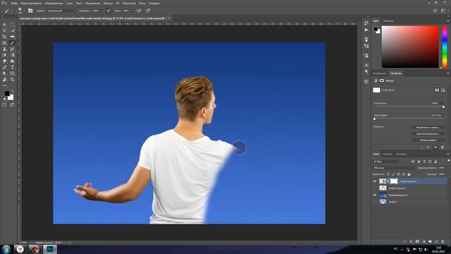The width and height of the screenshot is (451, 254).
Task: Select the Zoom tool
Action: [x=12, y=80]
